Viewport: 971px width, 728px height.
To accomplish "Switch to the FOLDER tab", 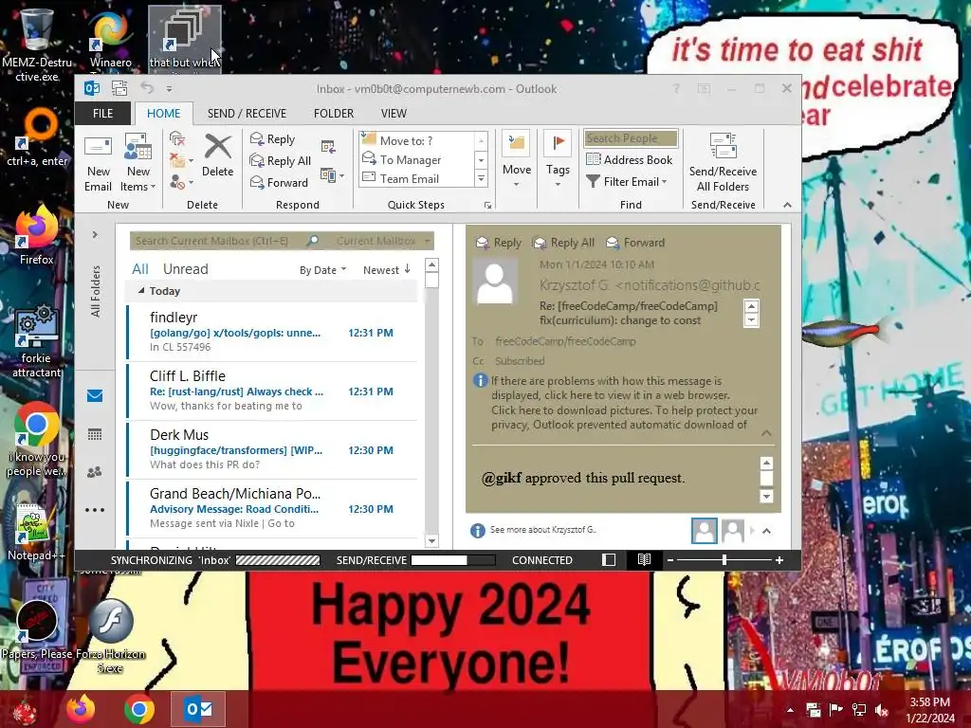I will pyautogui.click(x=334, y=114).
